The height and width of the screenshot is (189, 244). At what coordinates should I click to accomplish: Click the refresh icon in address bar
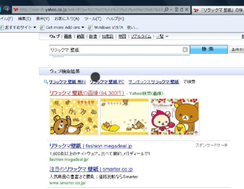(181, 10)
